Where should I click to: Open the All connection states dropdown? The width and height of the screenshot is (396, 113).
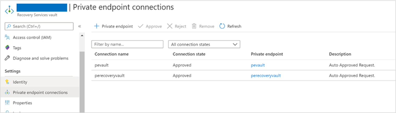coord(204,44)
